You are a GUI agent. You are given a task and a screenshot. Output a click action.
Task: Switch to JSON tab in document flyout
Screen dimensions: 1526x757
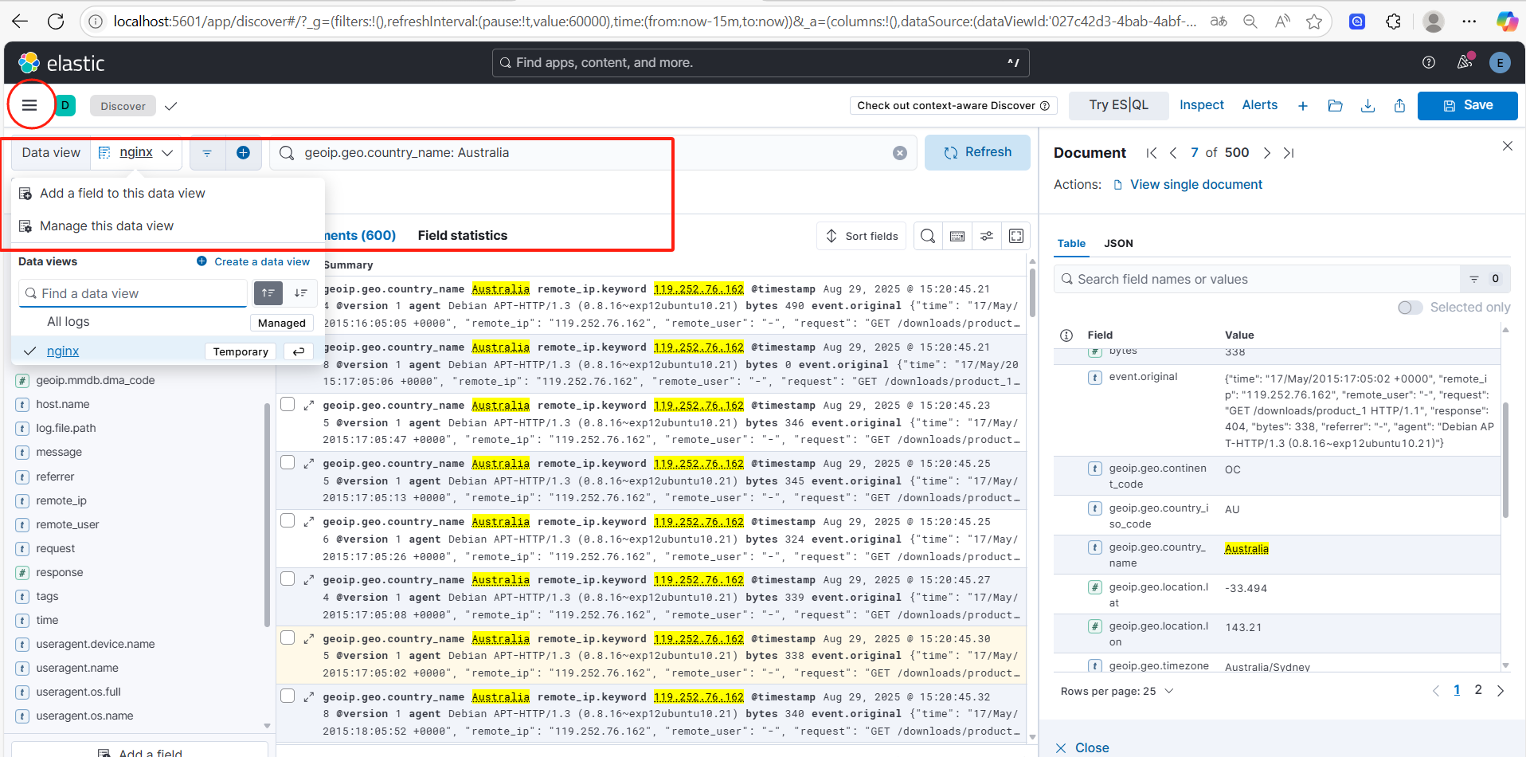tap(1118, 243)
